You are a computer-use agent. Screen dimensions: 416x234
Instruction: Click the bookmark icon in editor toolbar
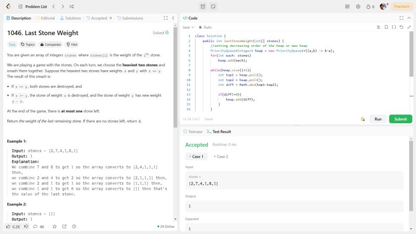click(x=386, y=27)
